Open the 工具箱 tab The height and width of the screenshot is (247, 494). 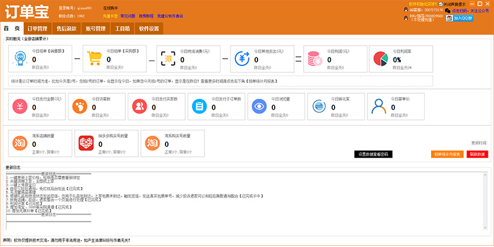pos(122,29)
